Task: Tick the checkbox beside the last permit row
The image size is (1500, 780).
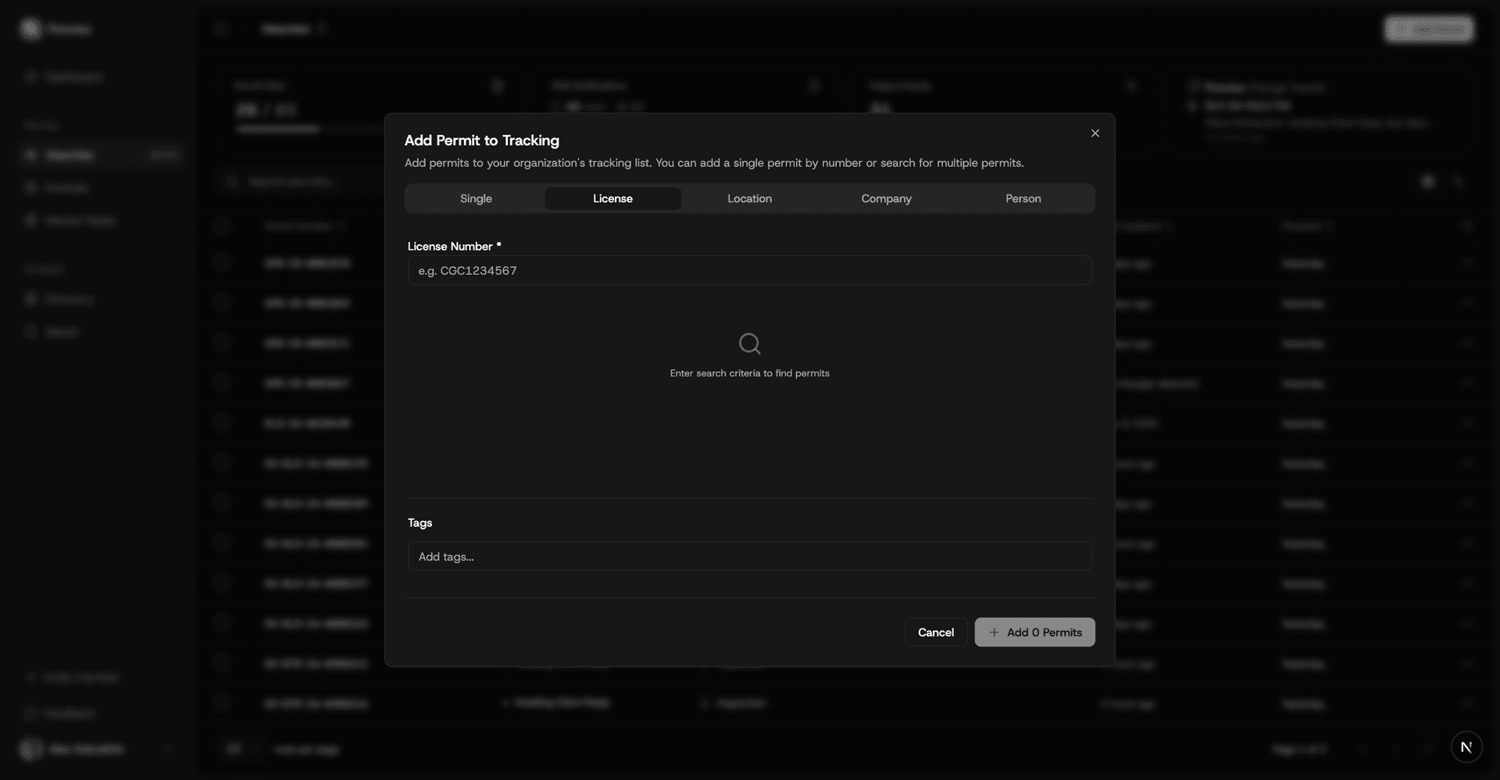Action: (223, 703)
